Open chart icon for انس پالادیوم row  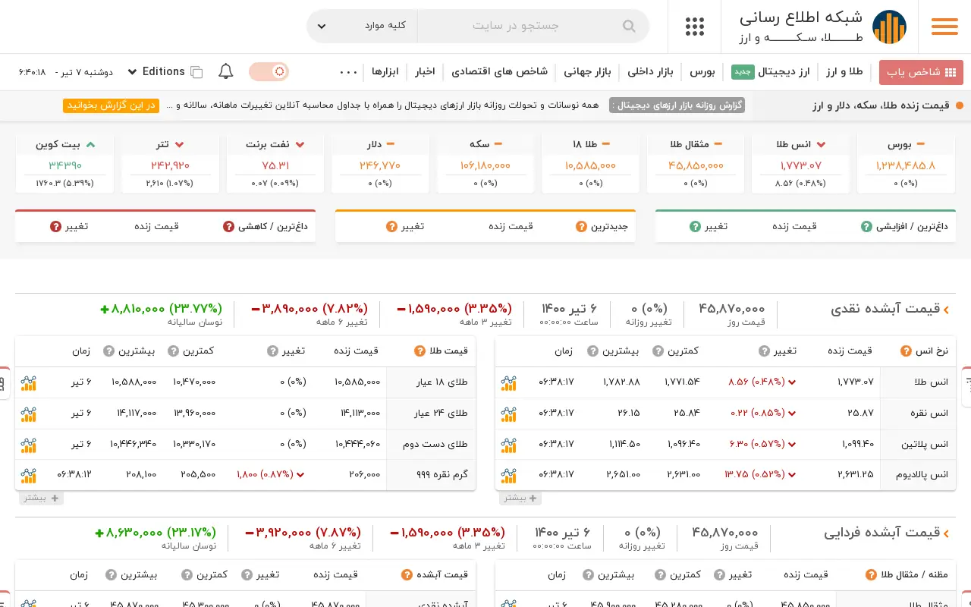click(x=508, y=475)
